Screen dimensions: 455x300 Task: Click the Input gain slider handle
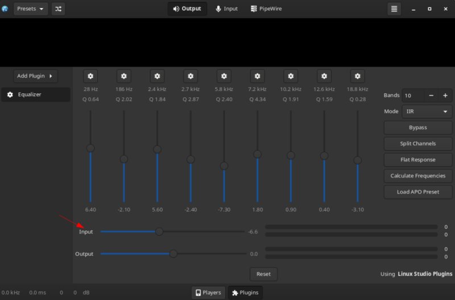[159, 232]
